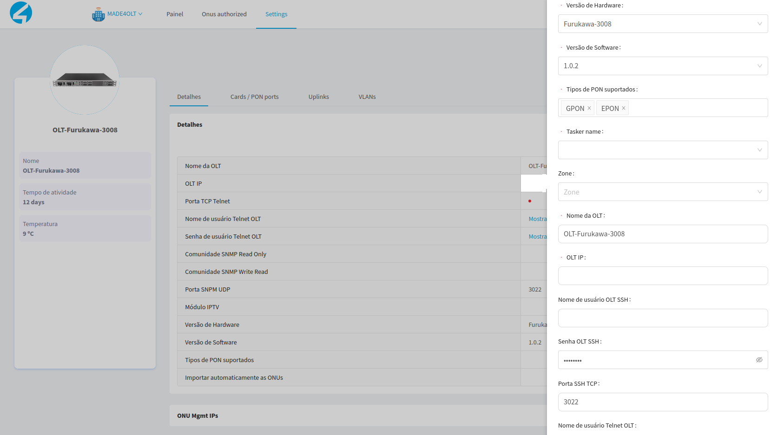This screenshot has height=435, width=777.
Task: Switch to the Cards / PON ports tab
Action: click(x=254, y=97)
